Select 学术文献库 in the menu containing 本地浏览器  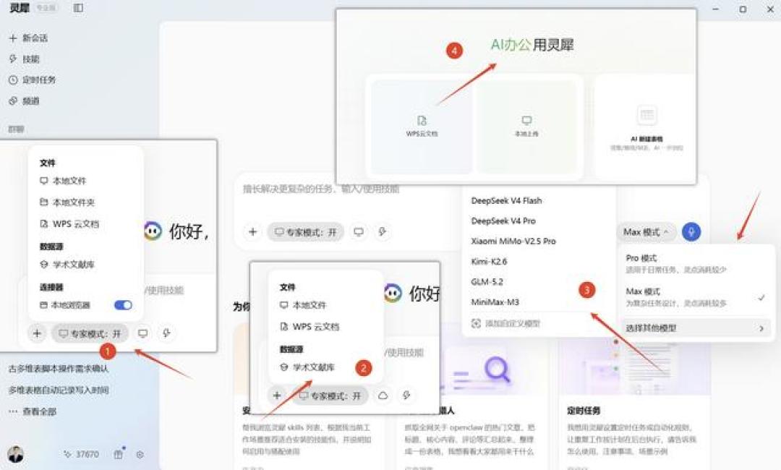coord(67,265)
